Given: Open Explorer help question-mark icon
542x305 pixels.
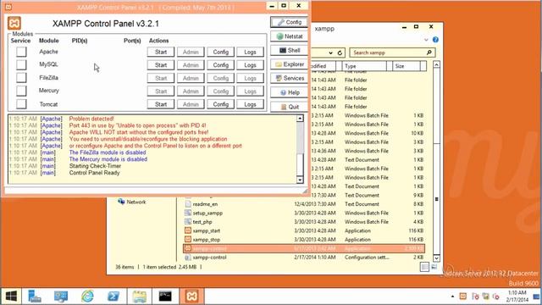Looking at the screenshot, I should 435,40.
